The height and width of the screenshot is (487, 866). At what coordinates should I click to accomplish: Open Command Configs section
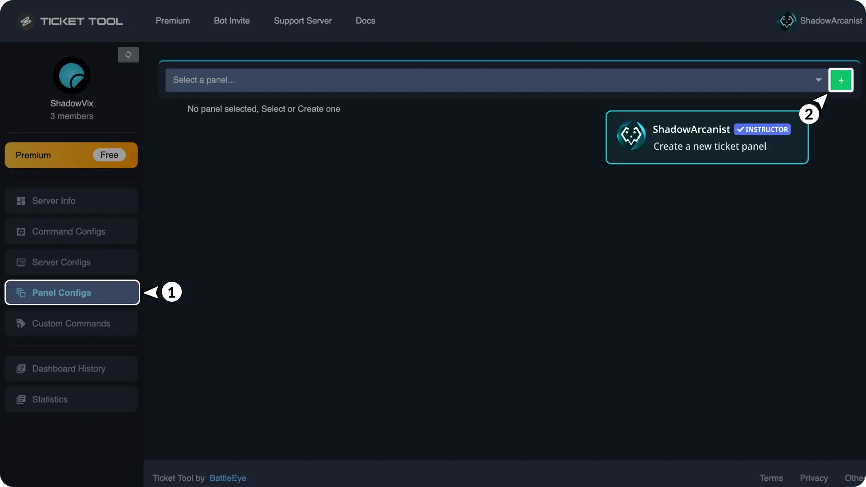pos(71,231)
